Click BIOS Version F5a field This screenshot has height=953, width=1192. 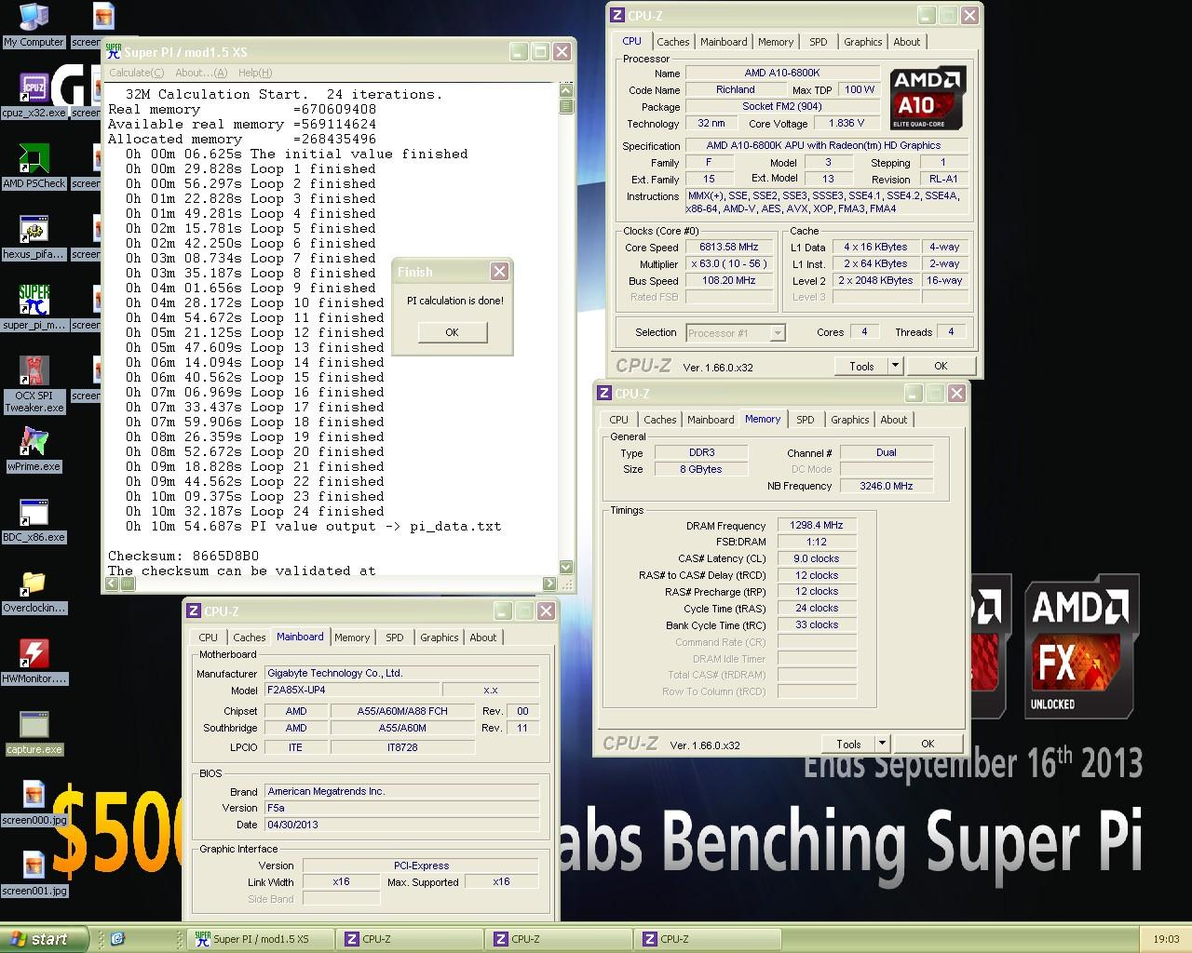[x=402, y=808]
